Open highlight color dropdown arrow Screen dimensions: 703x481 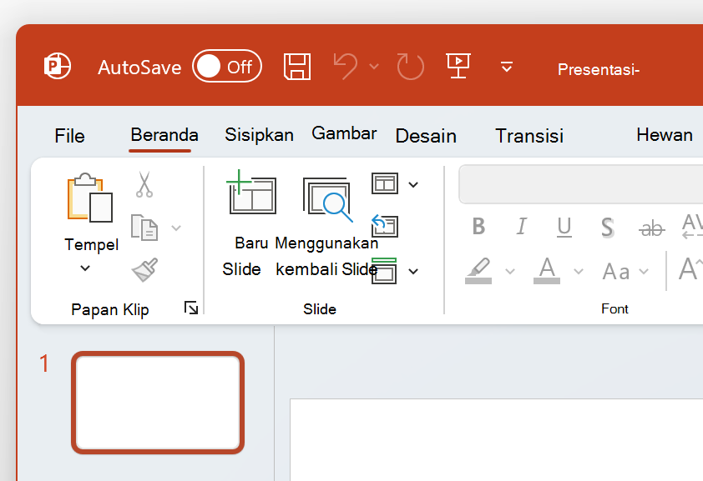click(x=510, y=271)
